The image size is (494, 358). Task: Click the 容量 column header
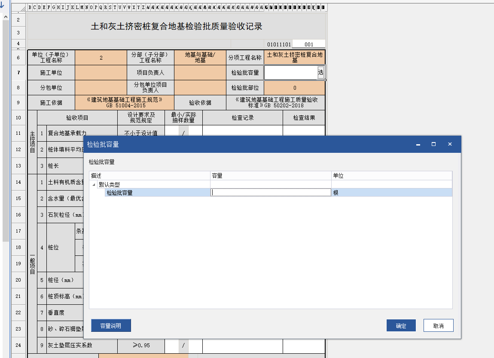[271, 176]
